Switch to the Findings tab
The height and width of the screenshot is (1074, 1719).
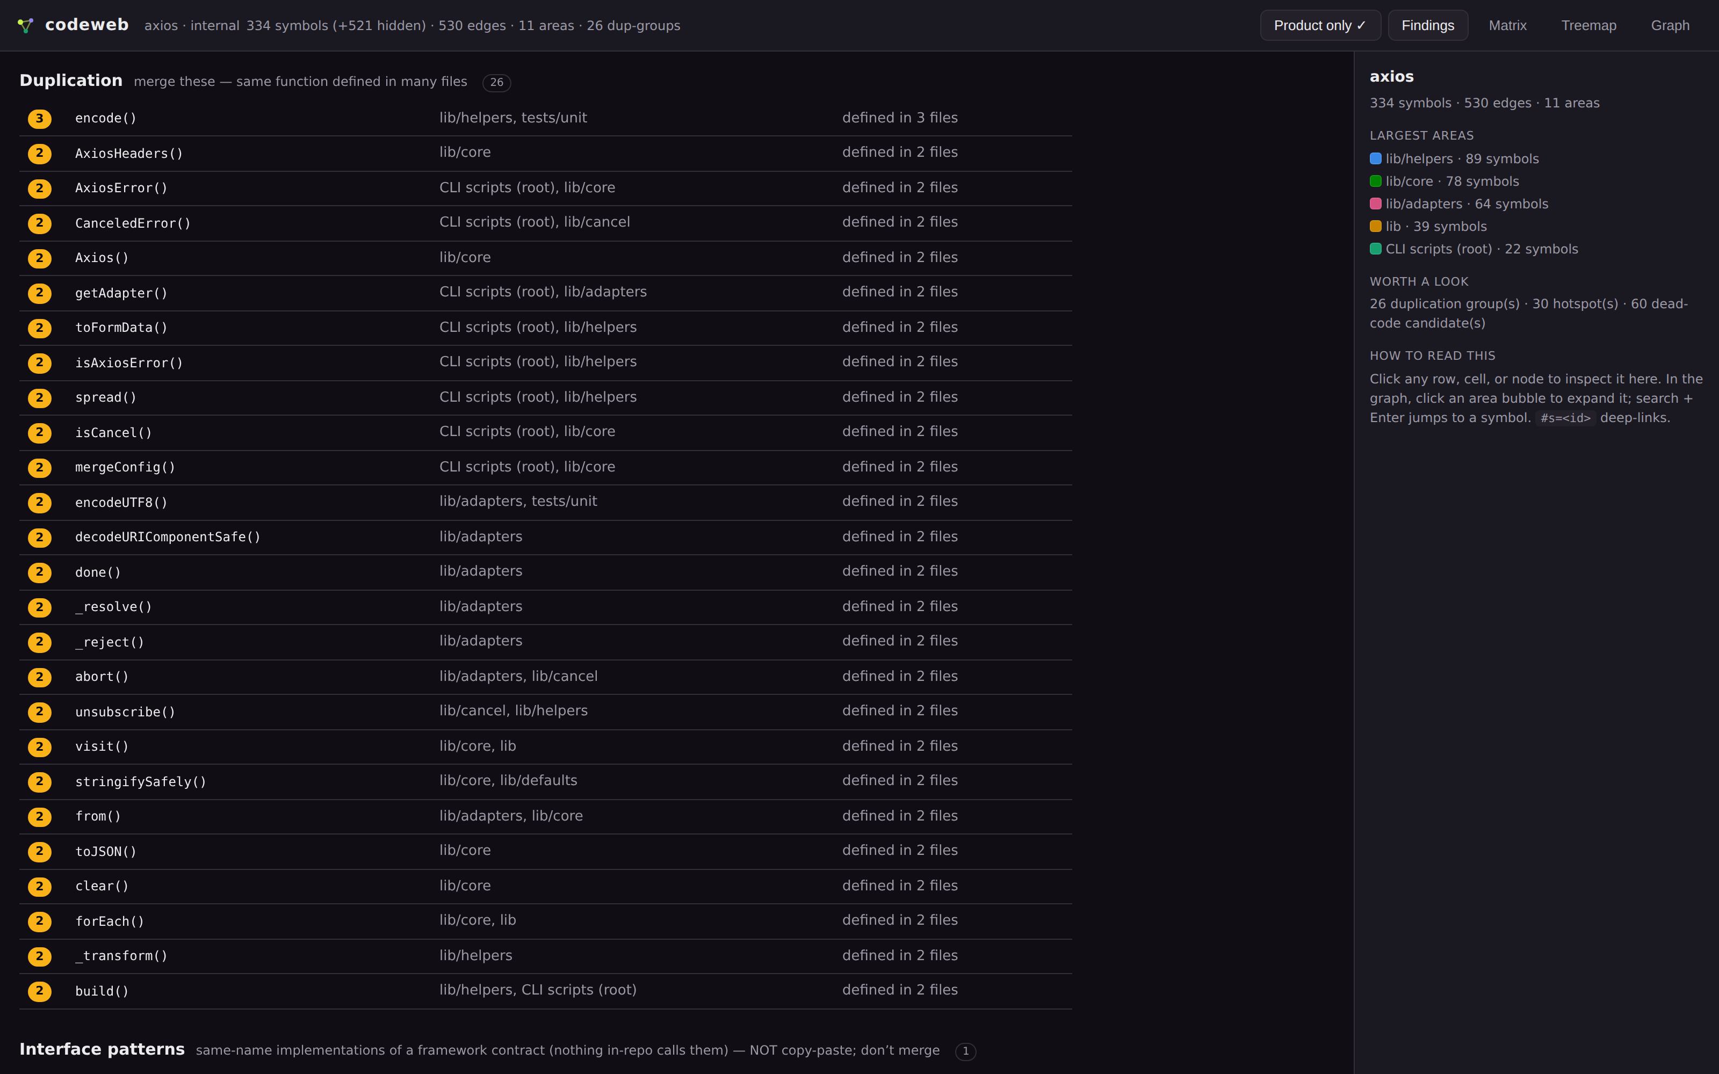pos(1428,26)
